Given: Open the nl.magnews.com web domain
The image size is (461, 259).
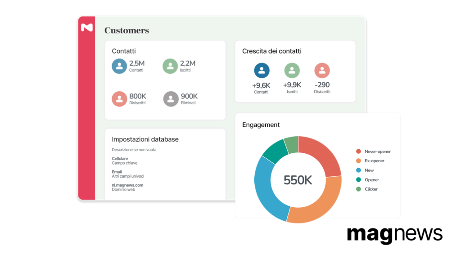Looking at the screenshot, I should click(127, 185).
